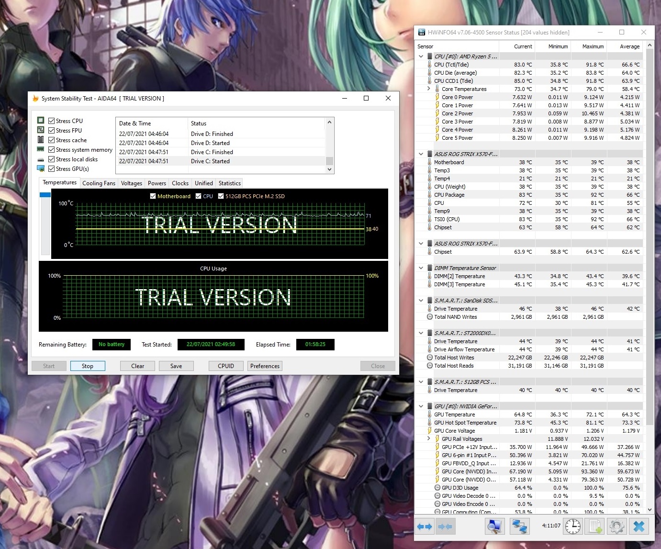
Task: Toggle 512GB PCS PCIe M.2 SSD checkbox
Action: pyautogui.click(x=221, y=196)
